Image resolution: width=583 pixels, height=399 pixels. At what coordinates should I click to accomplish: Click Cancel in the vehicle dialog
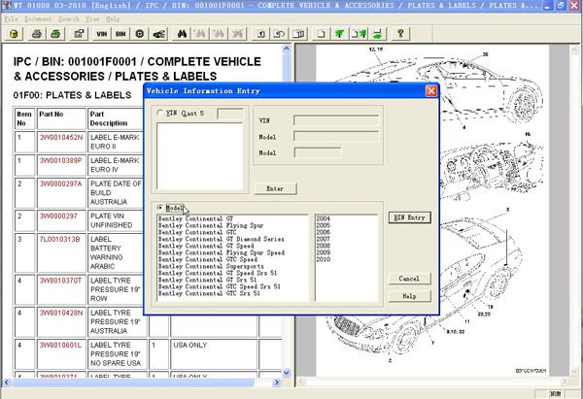pyautogui.click(x=408, y=279)
